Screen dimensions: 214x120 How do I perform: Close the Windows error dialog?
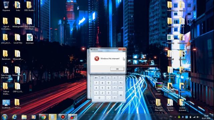tap(122, 49)
